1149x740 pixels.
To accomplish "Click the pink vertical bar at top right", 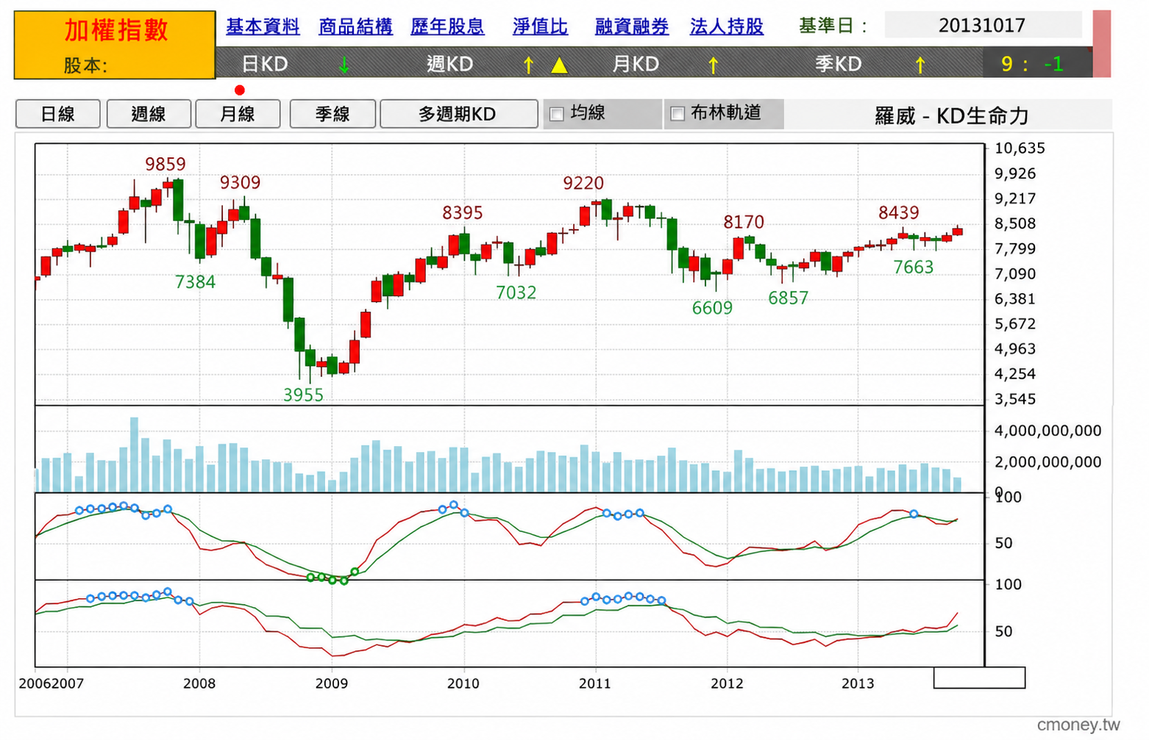I will (x=1102, y=43).
